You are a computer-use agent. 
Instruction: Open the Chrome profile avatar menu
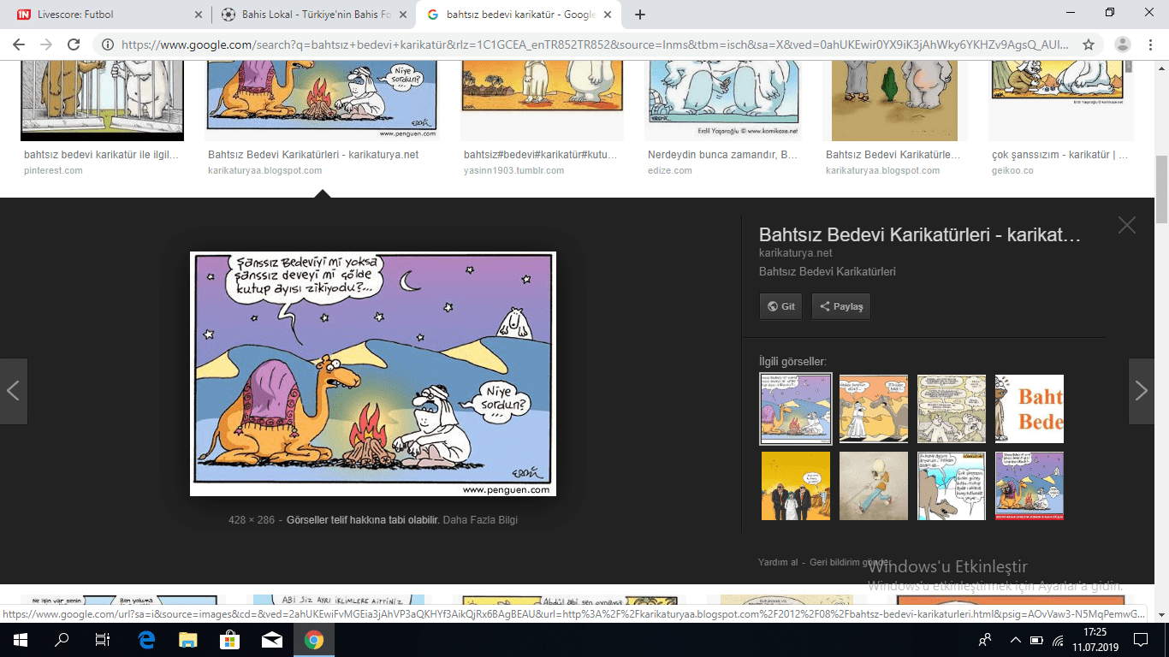(1123, 44)
